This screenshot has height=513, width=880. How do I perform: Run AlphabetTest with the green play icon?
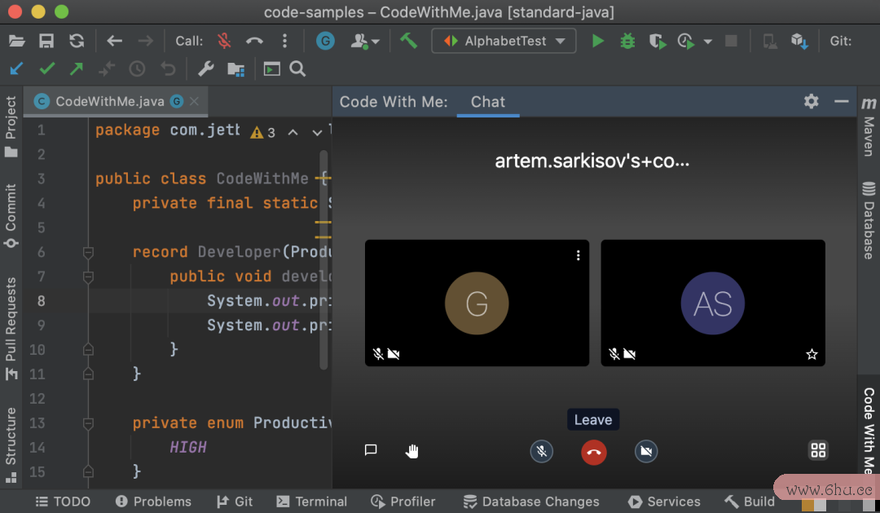click(x=597, y=41)
